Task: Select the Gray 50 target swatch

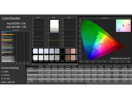Action: pos(52,58)
